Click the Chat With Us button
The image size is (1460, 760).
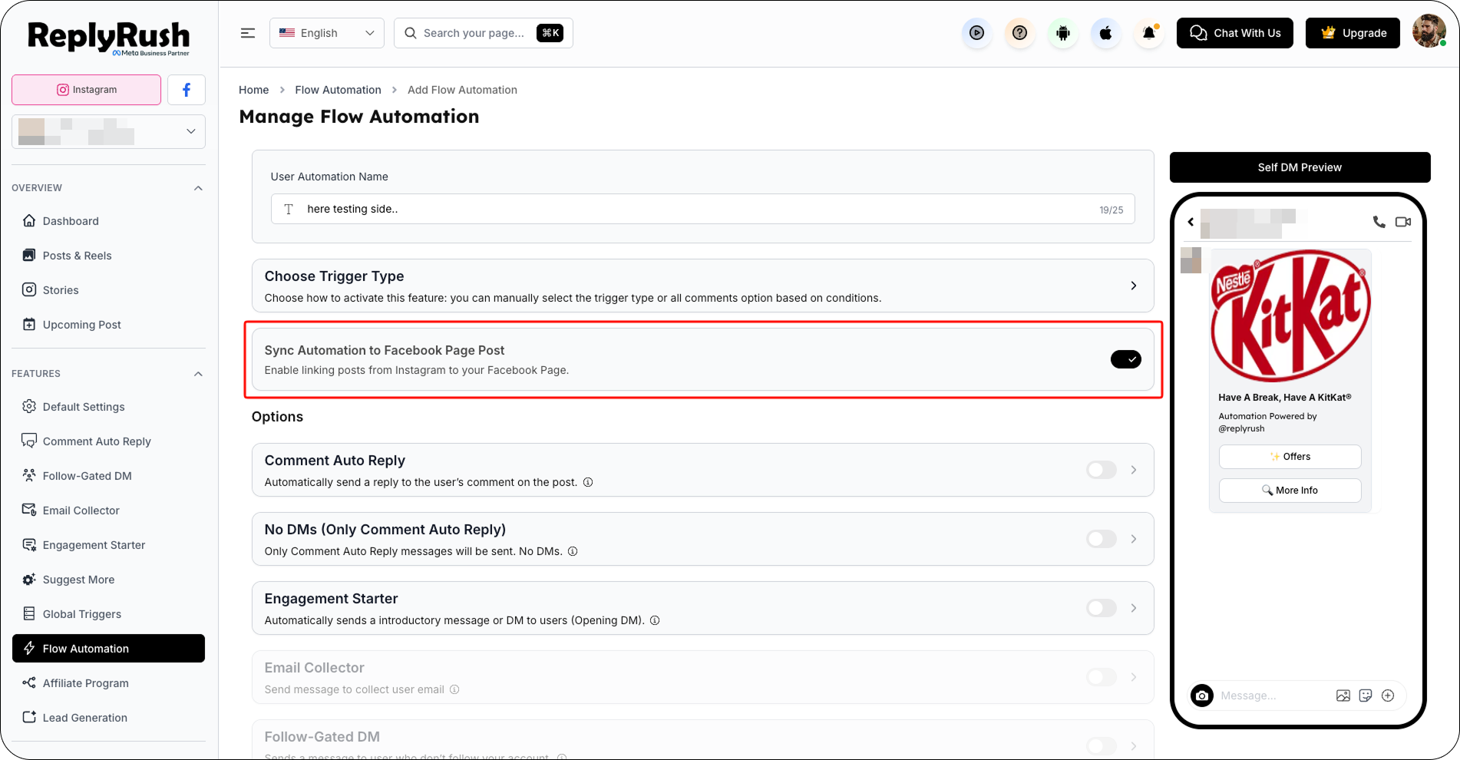click(x=1235, y=33)
